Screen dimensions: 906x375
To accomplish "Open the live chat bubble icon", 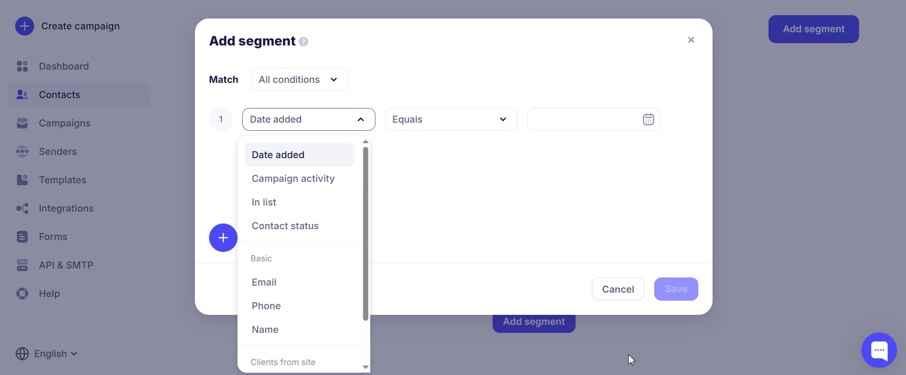I will tap(879, 350).
